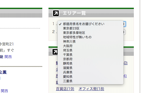Select 東京都23区 from the prefecture list
166x93 pixels.
[x=91, y=28]
